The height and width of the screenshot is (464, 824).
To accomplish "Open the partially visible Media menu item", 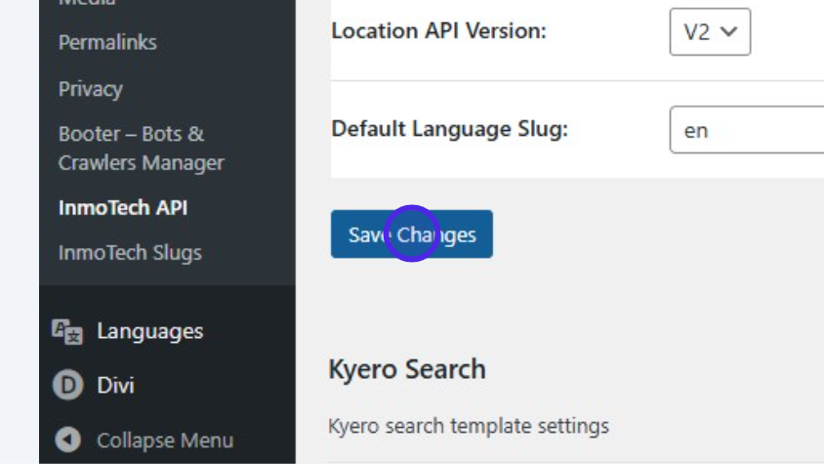I will pyautogui.click(x=88, y=3).
